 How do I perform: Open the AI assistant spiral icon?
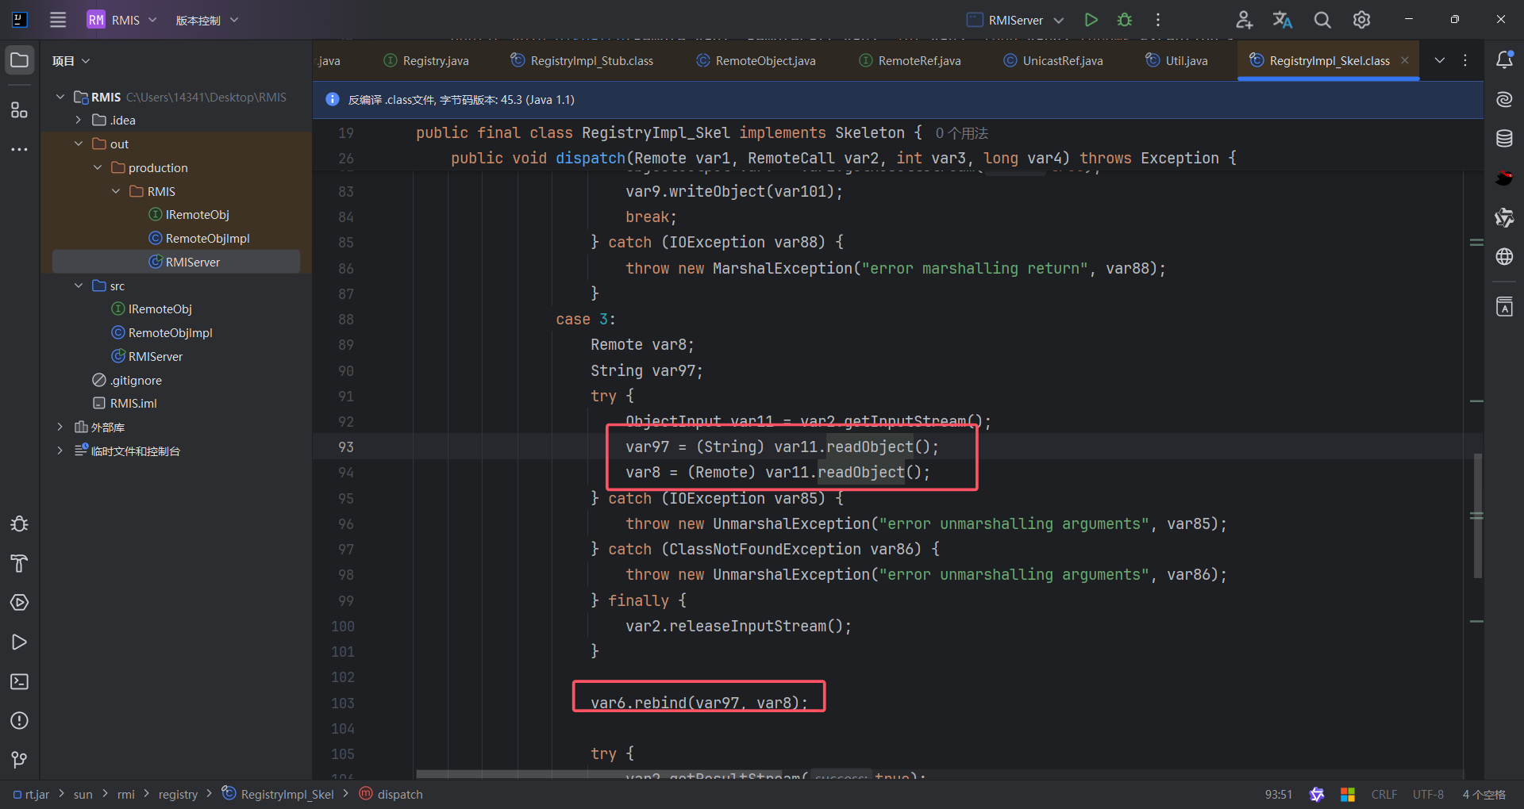(1504, 99)
